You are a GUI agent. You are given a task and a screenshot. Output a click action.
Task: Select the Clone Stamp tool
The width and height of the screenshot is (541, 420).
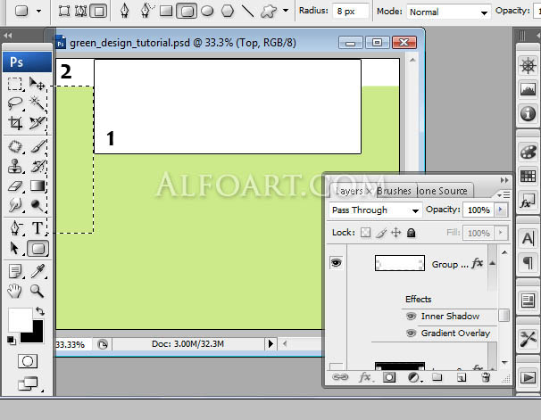[x=15, y=166]
